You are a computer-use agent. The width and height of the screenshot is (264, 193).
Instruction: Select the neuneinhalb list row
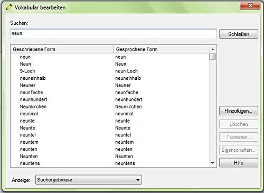tap(110, 78)
